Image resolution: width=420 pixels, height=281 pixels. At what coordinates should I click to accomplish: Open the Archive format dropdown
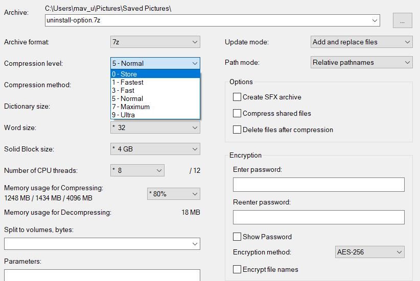tap(155, 42)
